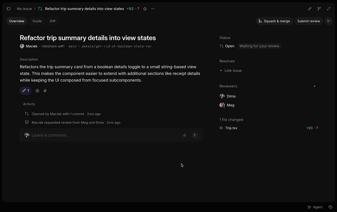The image size is (337, 212).
Task: Send the comment with the arrow button
Action: [x=195, y=135]
